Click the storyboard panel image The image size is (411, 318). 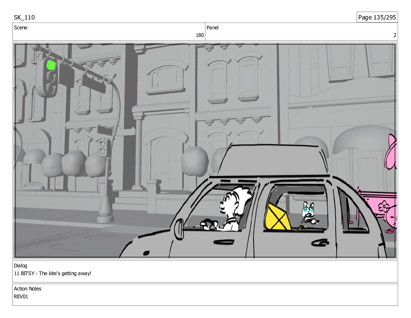point(205,151)
